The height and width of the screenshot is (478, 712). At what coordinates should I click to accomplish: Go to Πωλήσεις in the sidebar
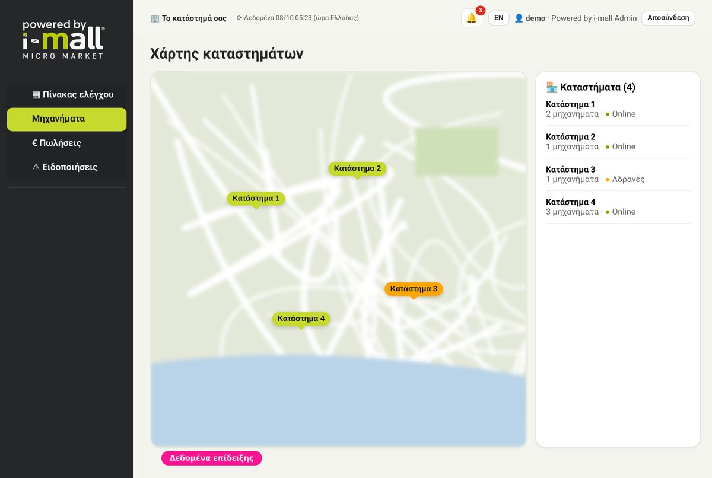click(66, 143)
